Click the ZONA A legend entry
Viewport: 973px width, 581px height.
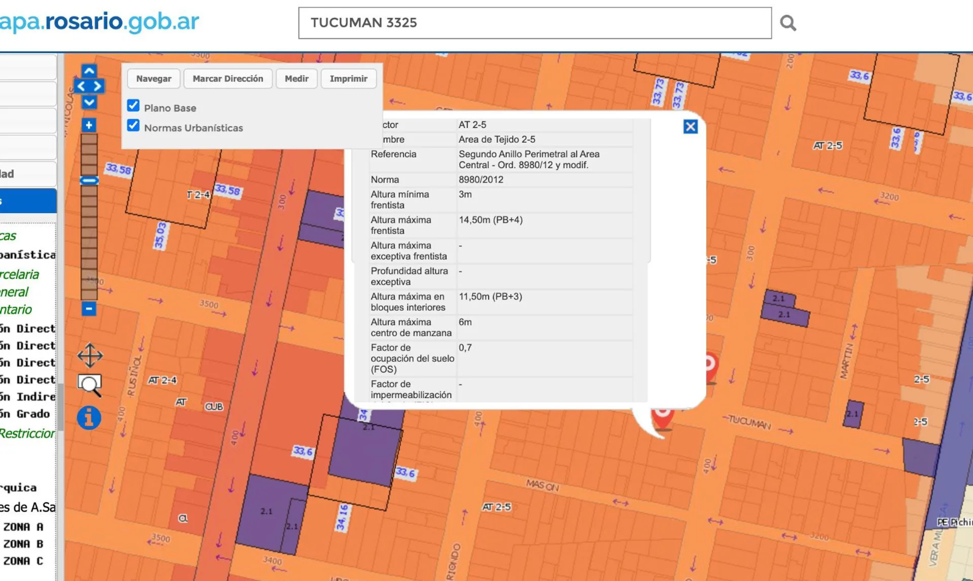23,527
